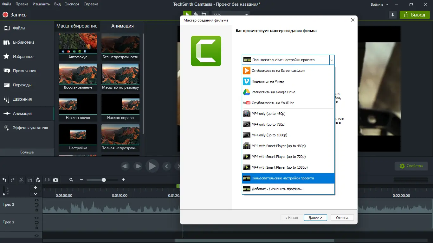
Task: Open the Экспорт menu
Action: (x=72, y=4)
